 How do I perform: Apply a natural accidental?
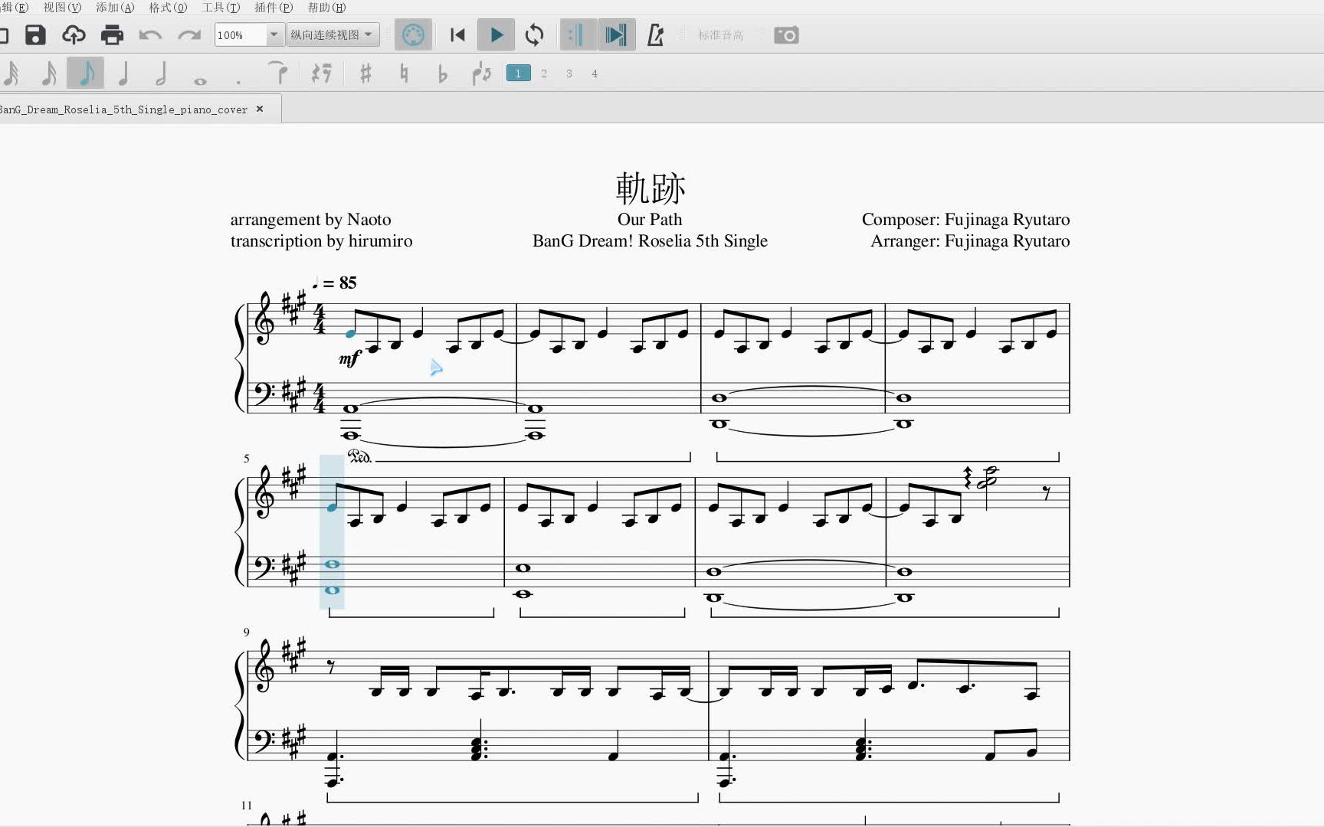404,74
